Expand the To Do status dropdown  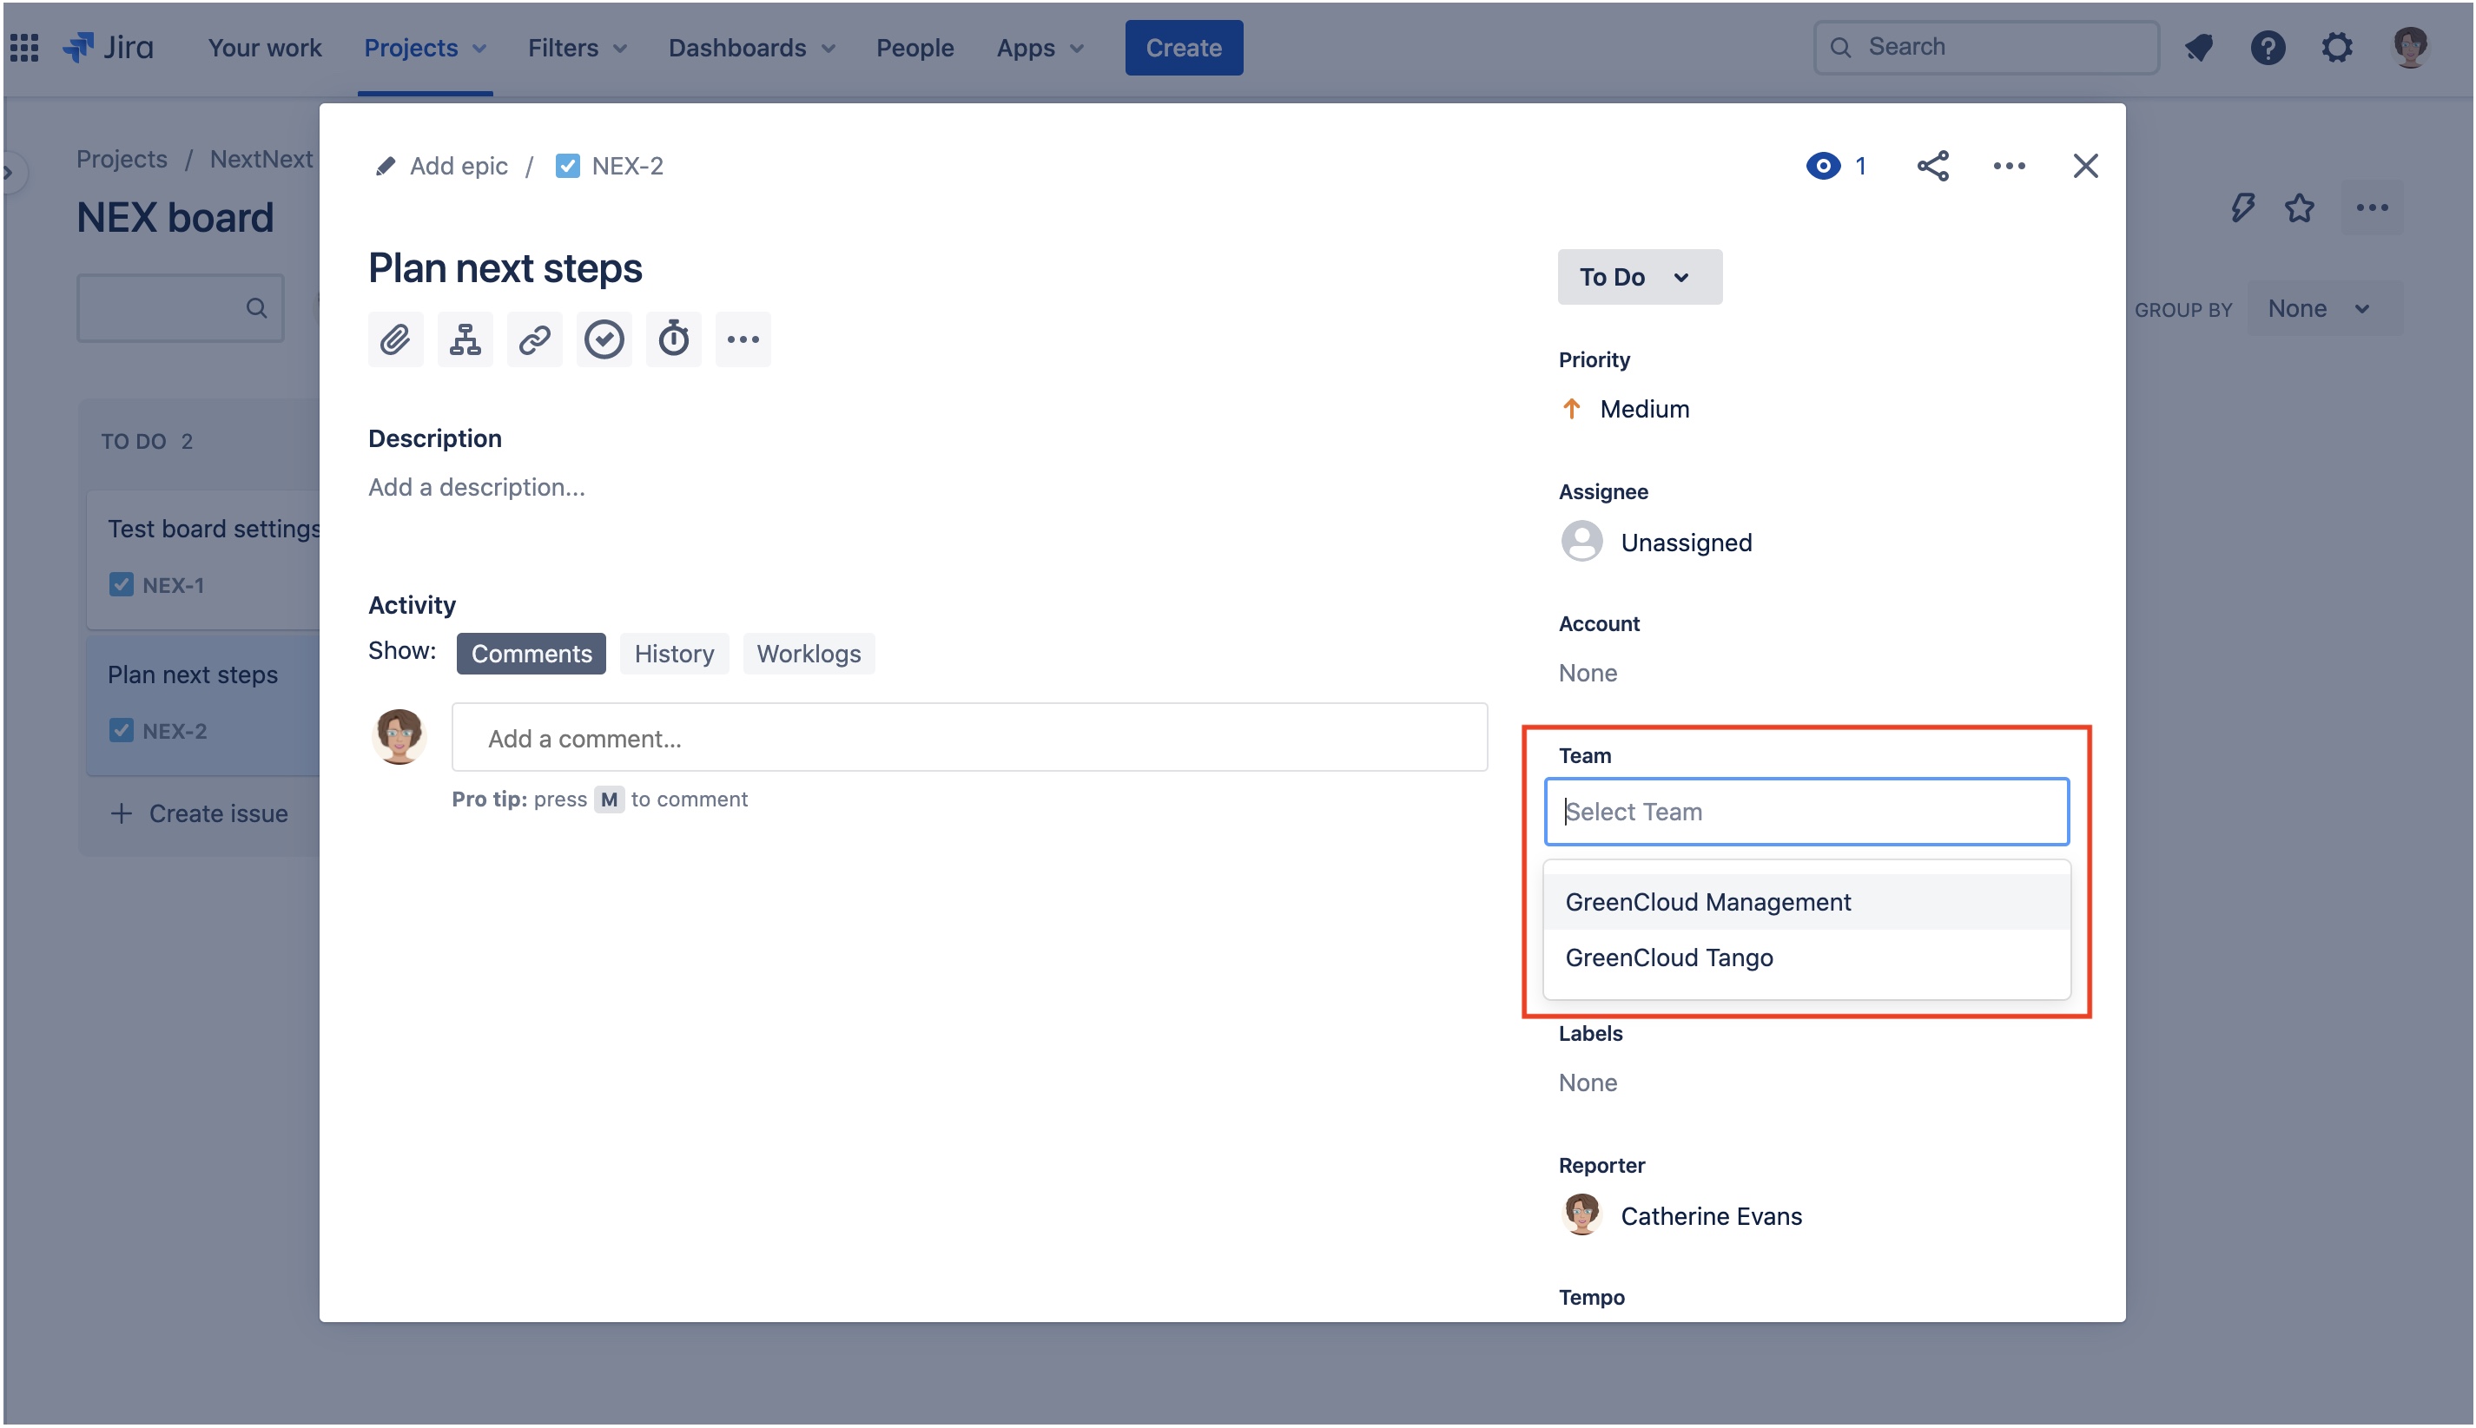pos(1638,278)
